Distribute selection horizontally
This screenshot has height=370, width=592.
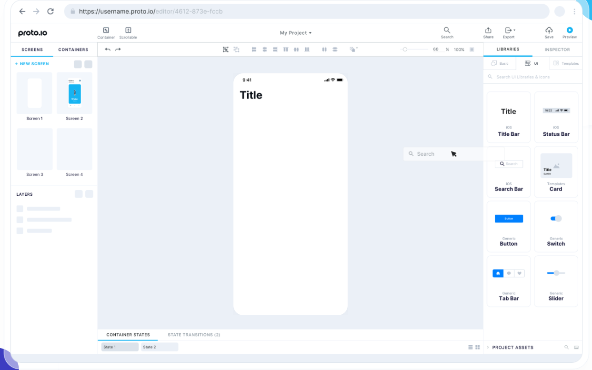324,50
